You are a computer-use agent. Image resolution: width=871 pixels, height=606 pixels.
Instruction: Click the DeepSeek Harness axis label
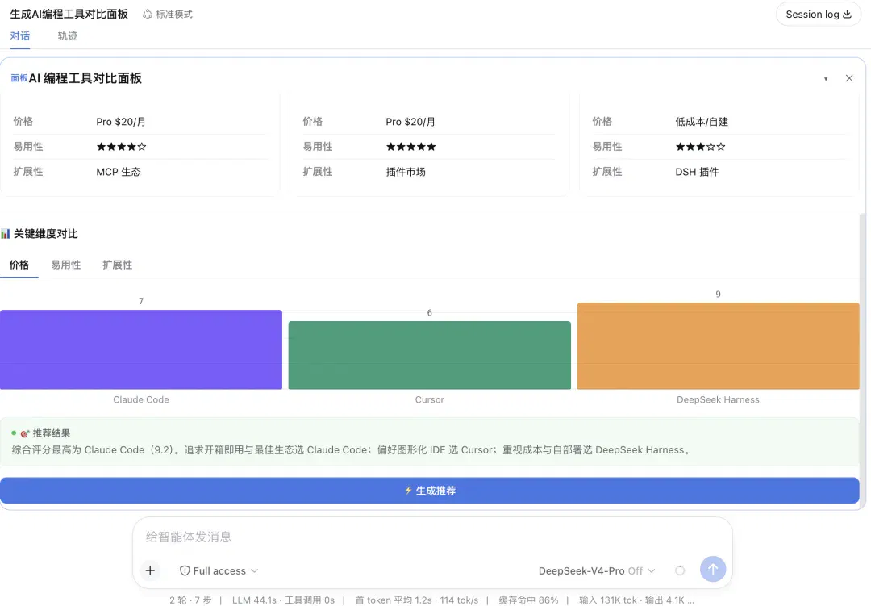(x=719, y=399)
